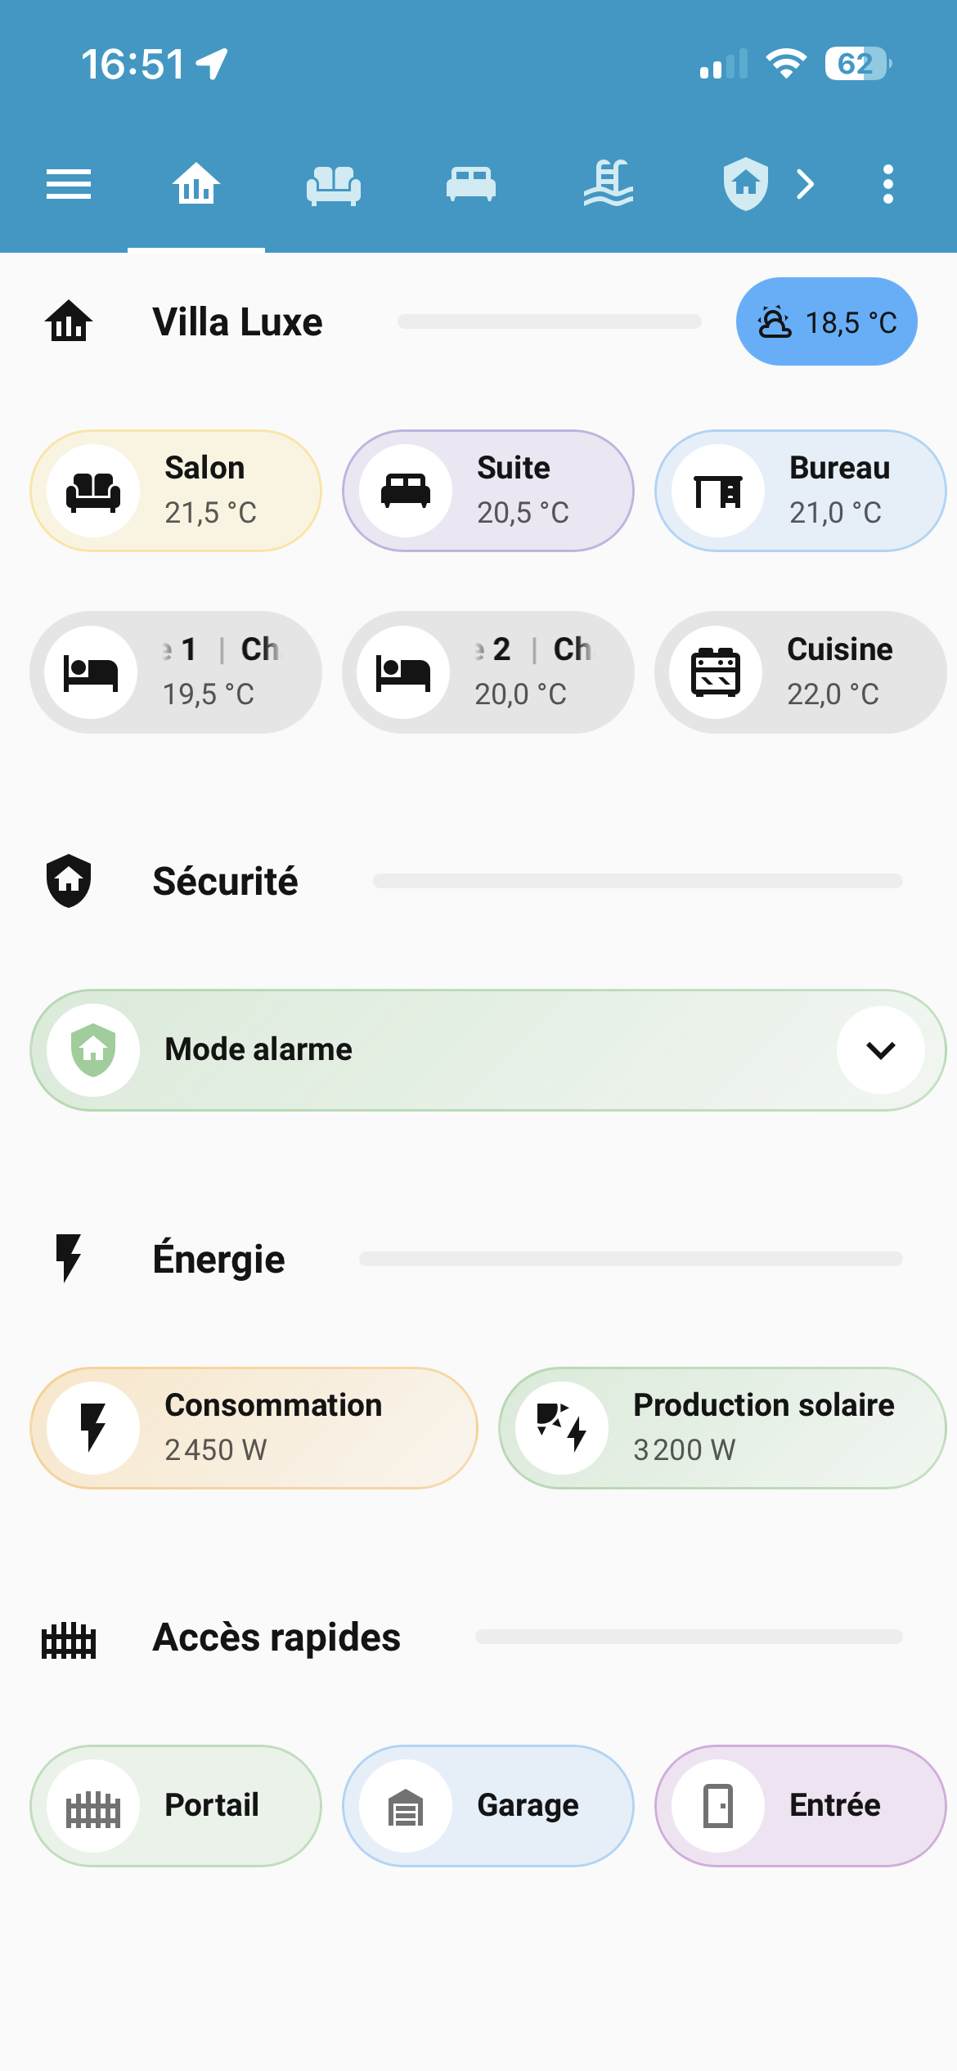
Task: Open the Chambre 2 temperature card
Action: click(x=488, y=672)
